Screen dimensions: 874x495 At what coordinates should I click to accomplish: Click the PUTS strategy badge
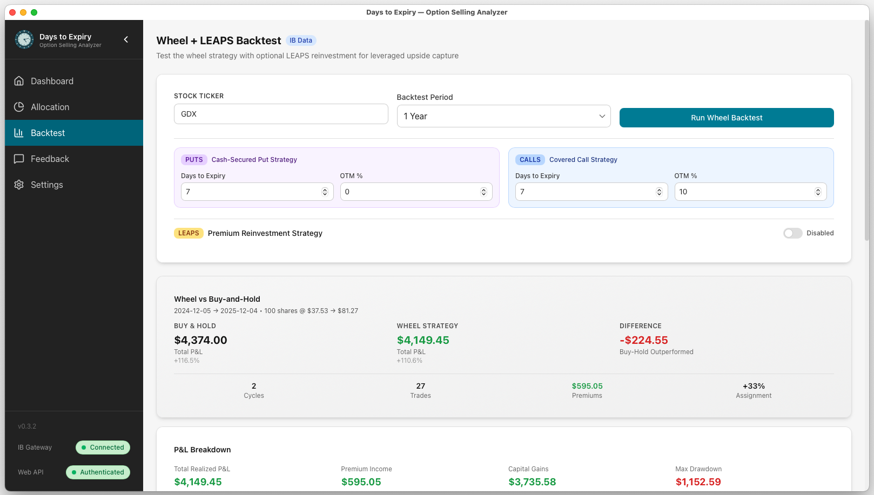194,159
